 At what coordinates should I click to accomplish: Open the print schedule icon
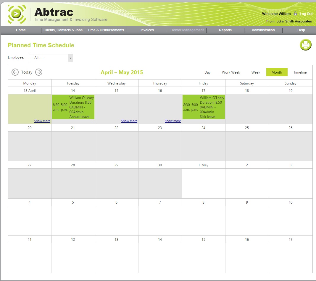tap(305, 45)
